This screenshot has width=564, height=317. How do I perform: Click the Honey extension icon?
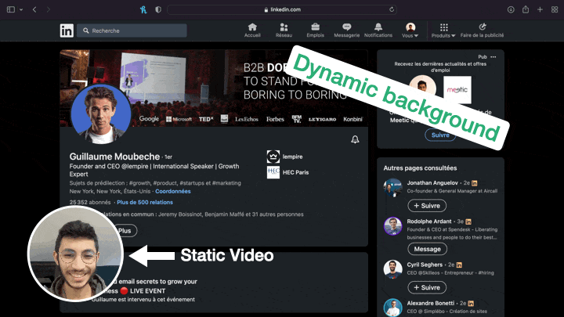(143, 9)
